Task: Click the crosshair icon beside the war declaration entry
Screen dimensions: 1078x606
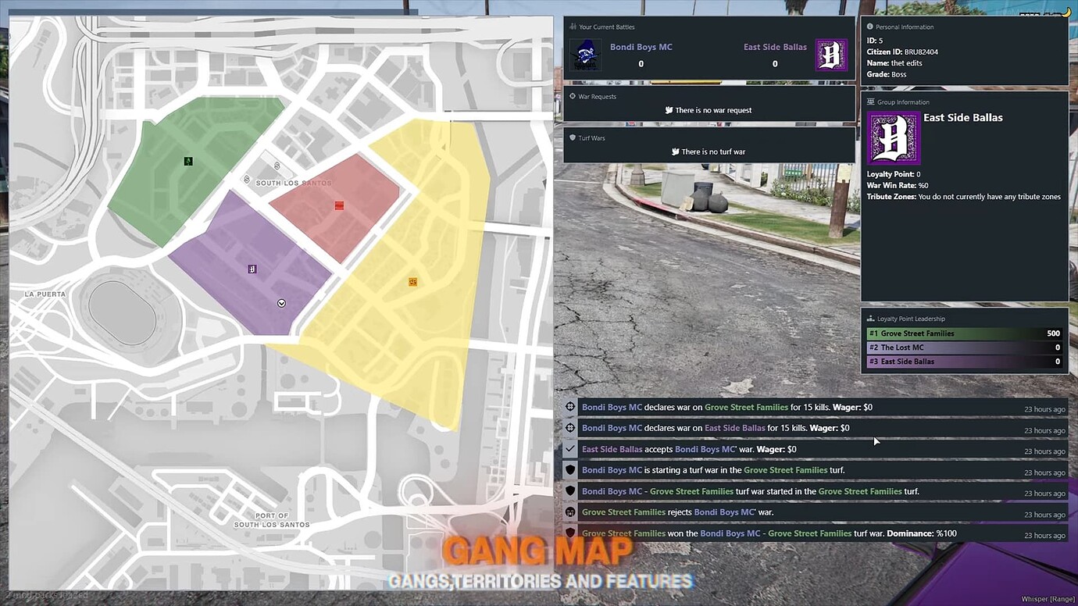Action: point(569,406)
